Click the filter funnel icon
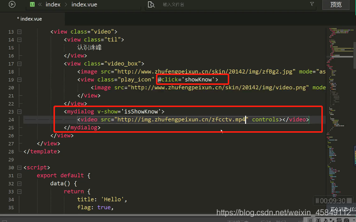This screenshot has width=356, height=222. pyautogui.click(x=312, y=4)
